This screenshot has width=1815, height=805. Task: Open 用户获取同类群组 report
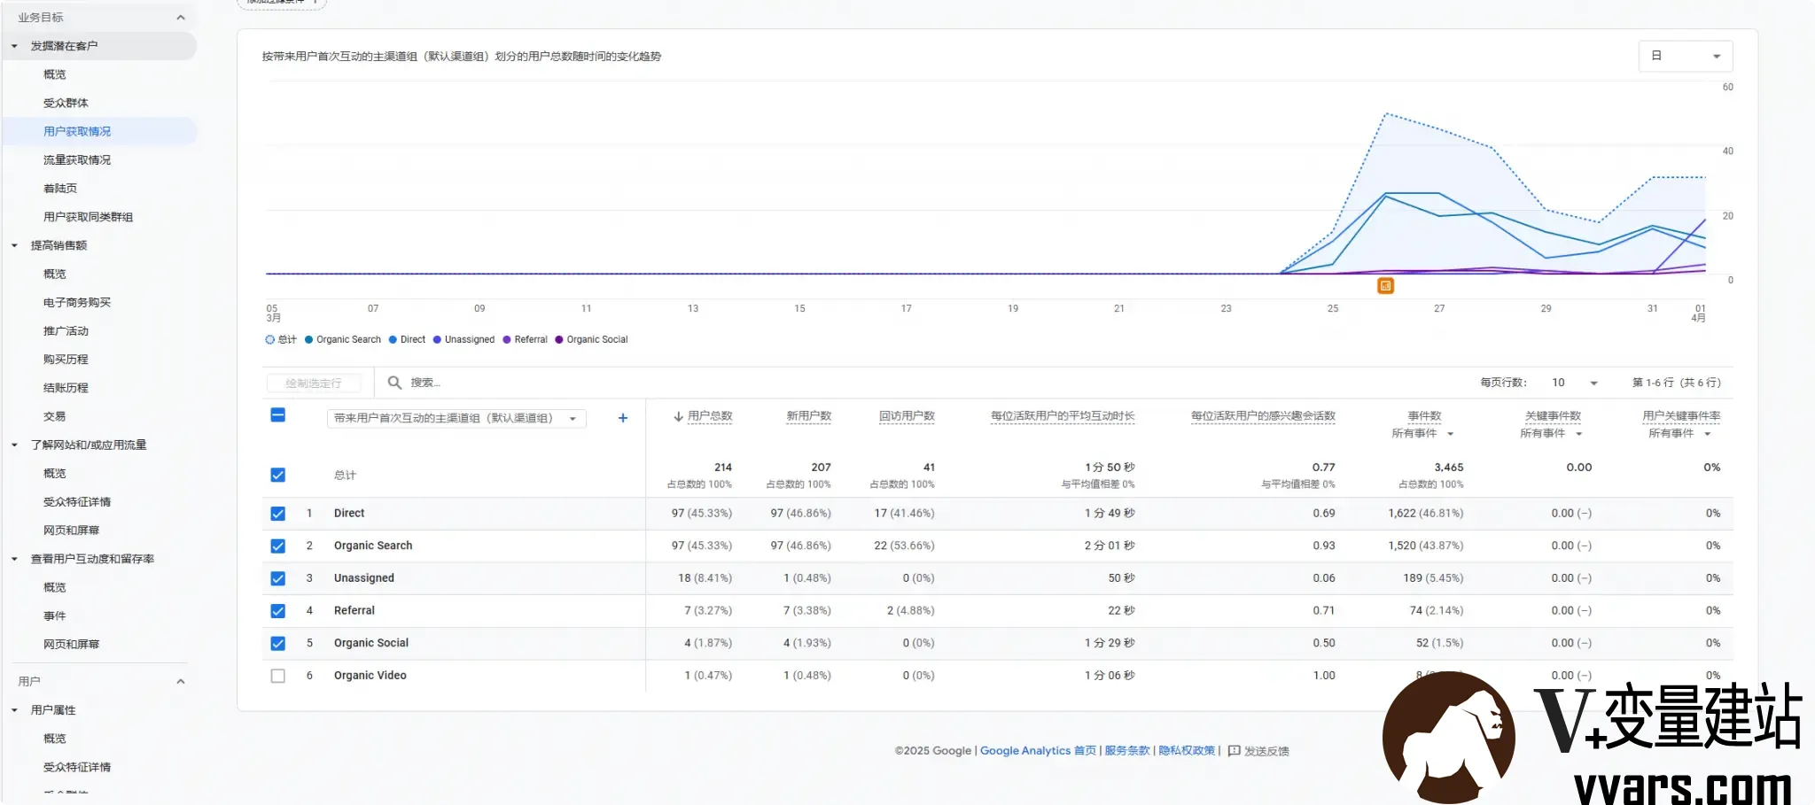coord(88,217)
